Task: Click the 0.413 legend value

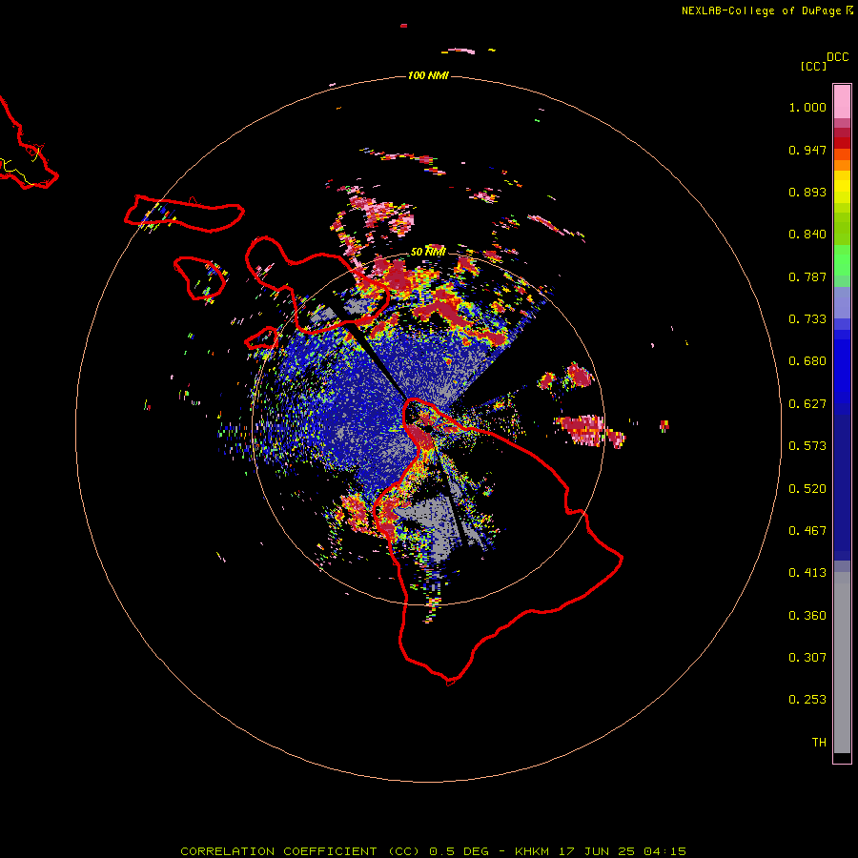Action: click(x=807, y=573)
